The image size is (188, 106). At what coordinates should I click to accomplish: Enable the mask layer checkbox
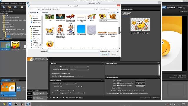60,67
